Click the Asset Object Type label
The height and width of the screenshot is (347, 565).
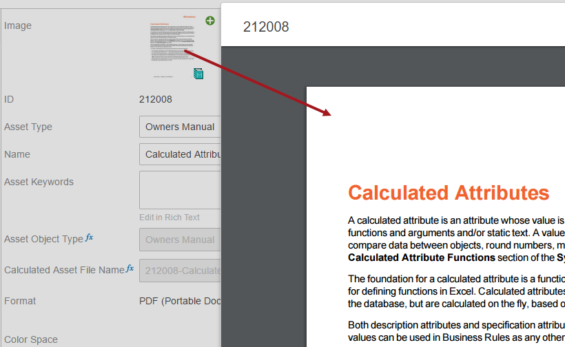tap(43, 240)
